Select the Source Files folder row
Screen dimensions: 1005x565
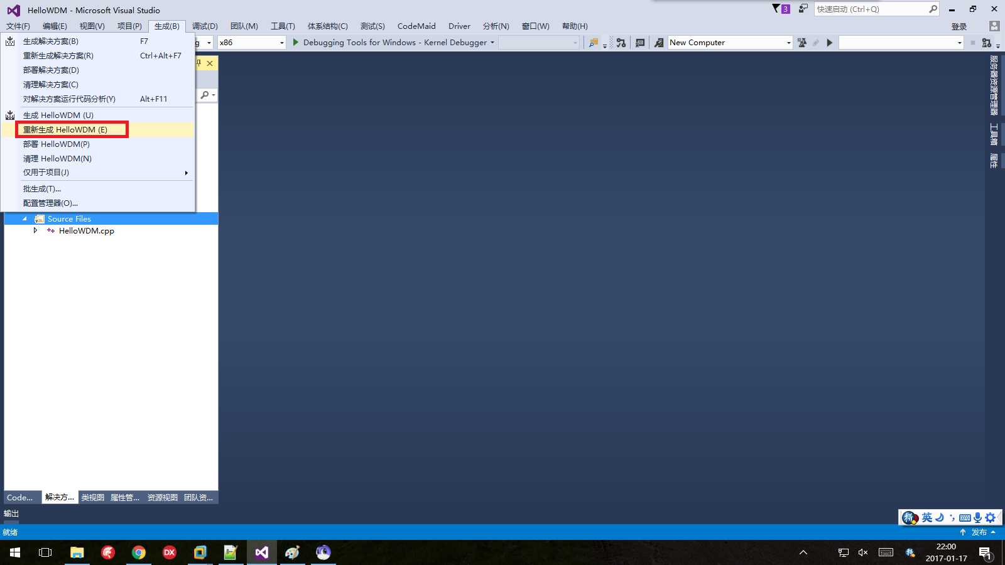tap(111, 219)
